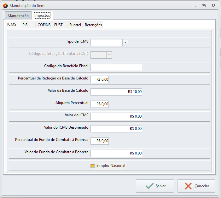Switch to the FUST tab
The height and width of the screenshot is (198, 221).
(x=58, y=25)
